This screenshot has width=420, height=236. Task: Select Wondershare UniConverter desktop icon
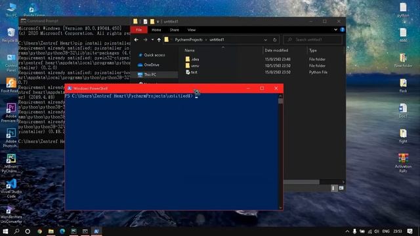point(11,214)
